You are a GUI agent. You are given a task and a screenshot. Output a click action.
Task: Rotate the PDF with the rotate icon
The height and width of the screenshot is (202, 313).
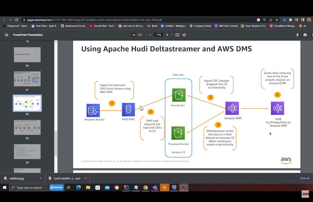(184, 35)
